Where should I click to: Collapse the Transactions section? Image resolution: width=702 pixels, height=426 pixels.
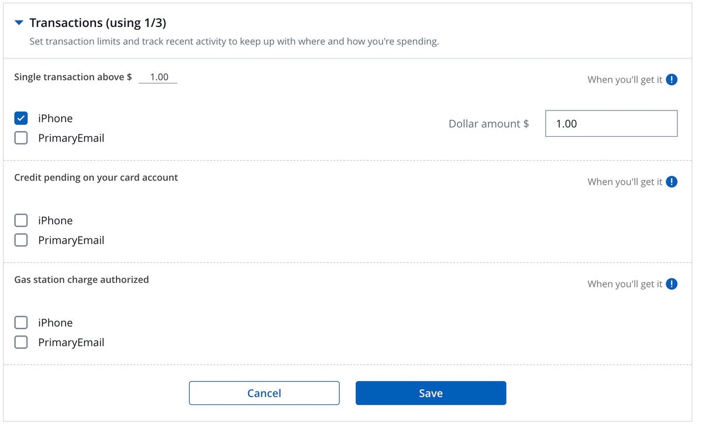(x=19, y=22)
